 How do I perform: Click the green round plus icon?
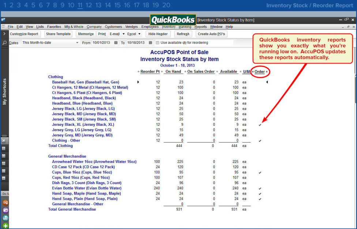click(5, 226)
